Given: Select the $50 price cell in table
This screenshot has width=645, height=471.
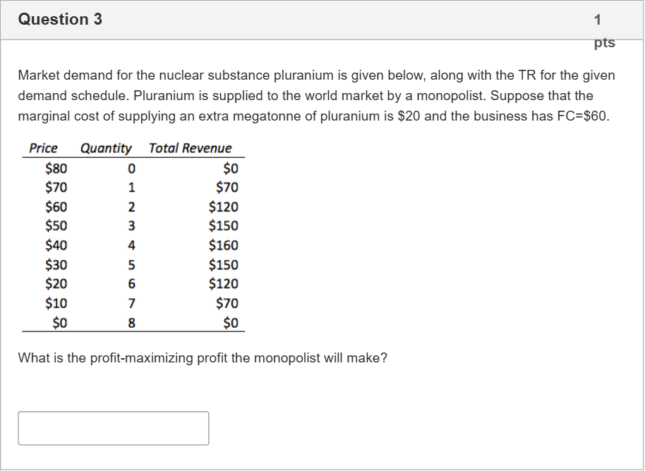Looking at the screenshot, I should click(55, 226).
